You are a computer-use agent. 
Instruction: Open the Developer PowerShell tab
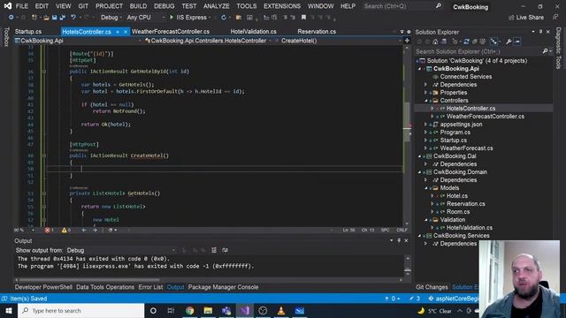(x=43, y=287)
